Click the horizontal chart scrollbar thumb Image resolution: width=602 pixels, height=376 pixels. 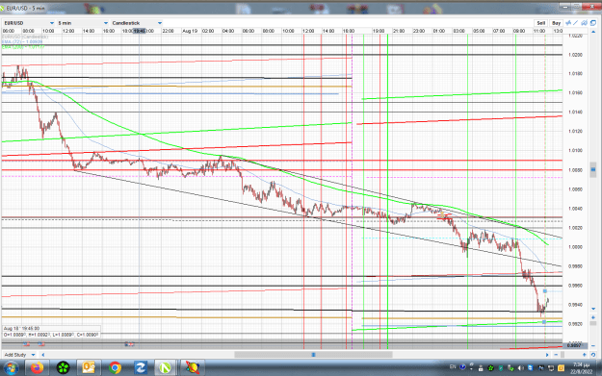point(313,355)
